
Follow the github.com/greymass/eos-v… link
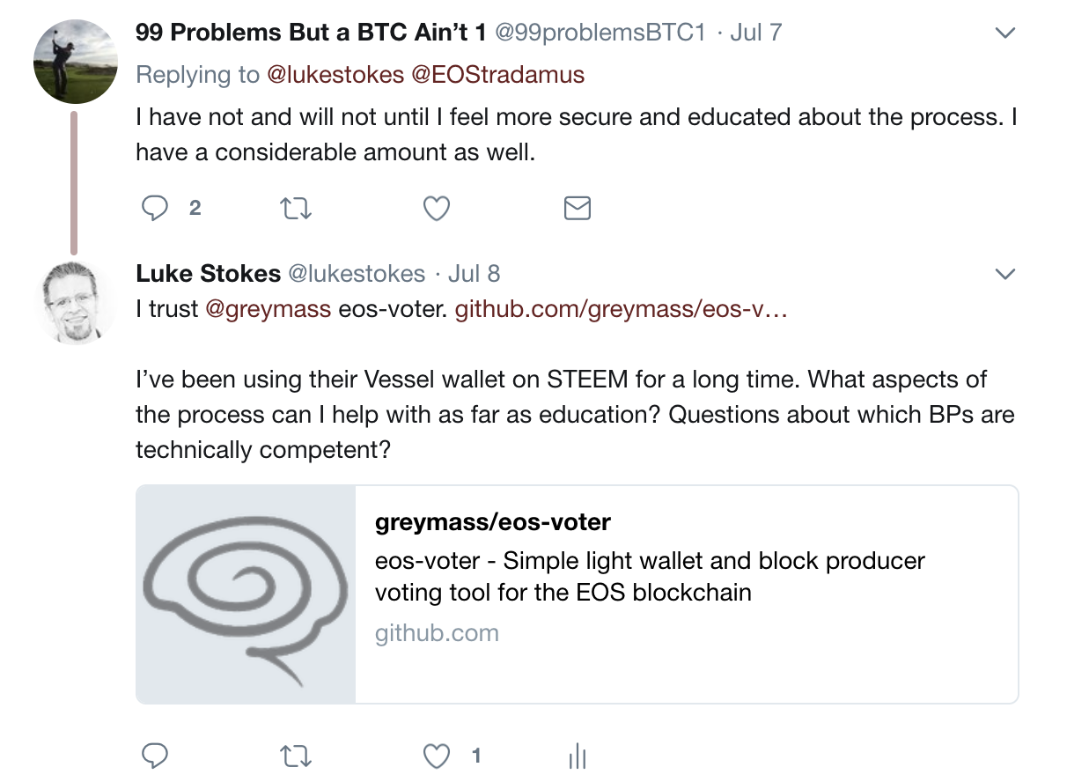621,309
